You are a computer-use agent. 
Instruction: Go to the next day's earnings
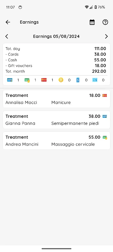[106, 37]
